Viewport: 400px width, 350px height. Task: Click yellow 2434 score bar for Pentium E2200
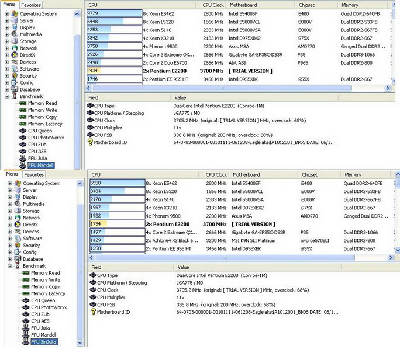click(x=114, y=71)
